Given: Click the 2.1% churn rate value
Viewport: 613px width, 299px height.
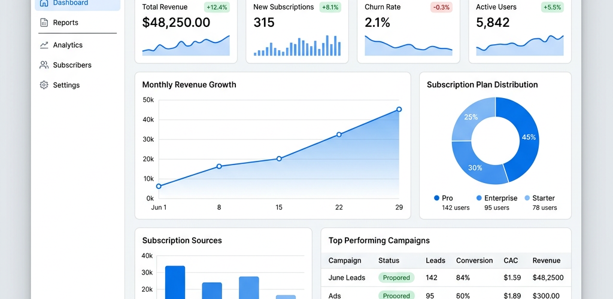Looking at the screenshot, I should [x=377, y=23].
